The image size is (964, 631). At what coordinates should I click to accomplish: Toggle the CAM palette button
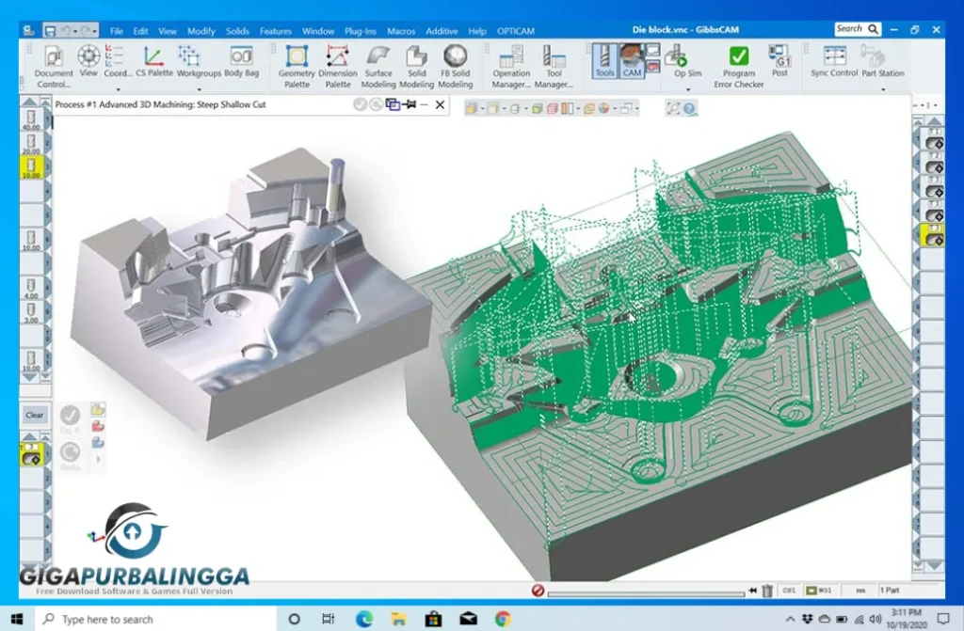632,60
